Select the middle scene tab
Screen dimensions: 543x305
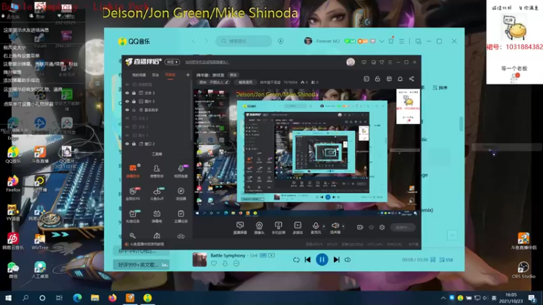[x=155, y=75]
